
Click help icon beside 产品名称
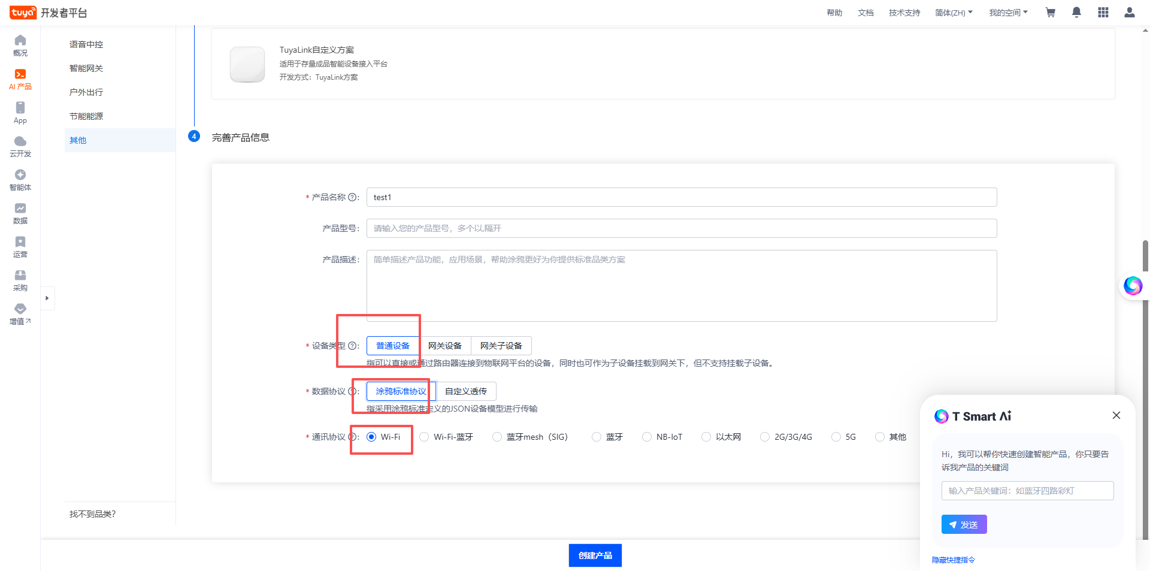click(x=352, y=197)
